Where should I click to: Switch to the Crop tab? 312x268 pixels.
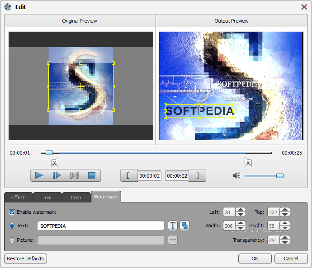[x=76, y=197]
